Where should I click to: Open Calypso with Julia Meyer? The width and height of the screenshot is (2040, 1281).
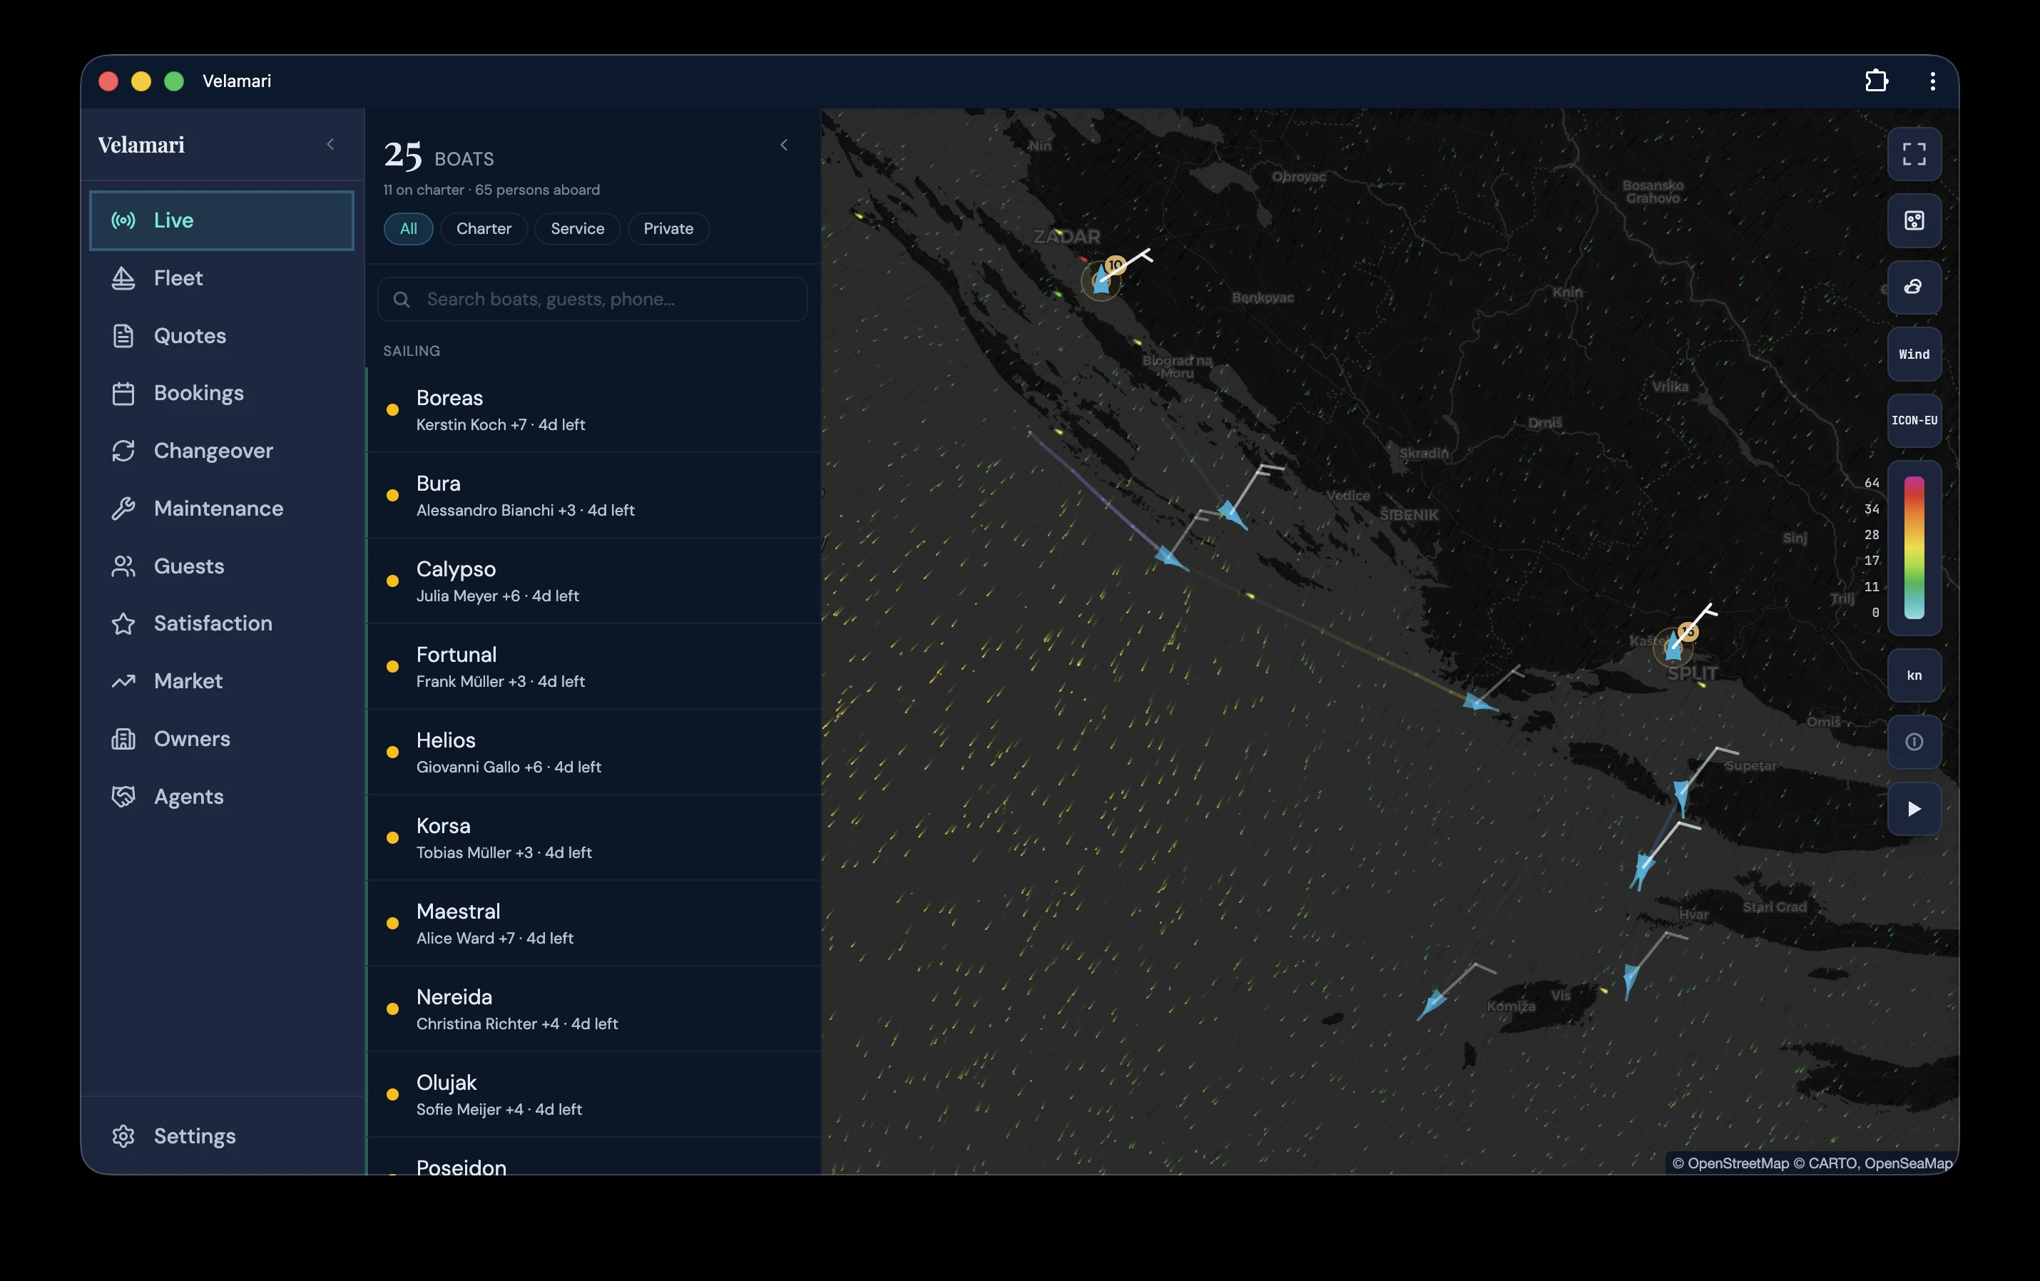(x=594, y=581)
